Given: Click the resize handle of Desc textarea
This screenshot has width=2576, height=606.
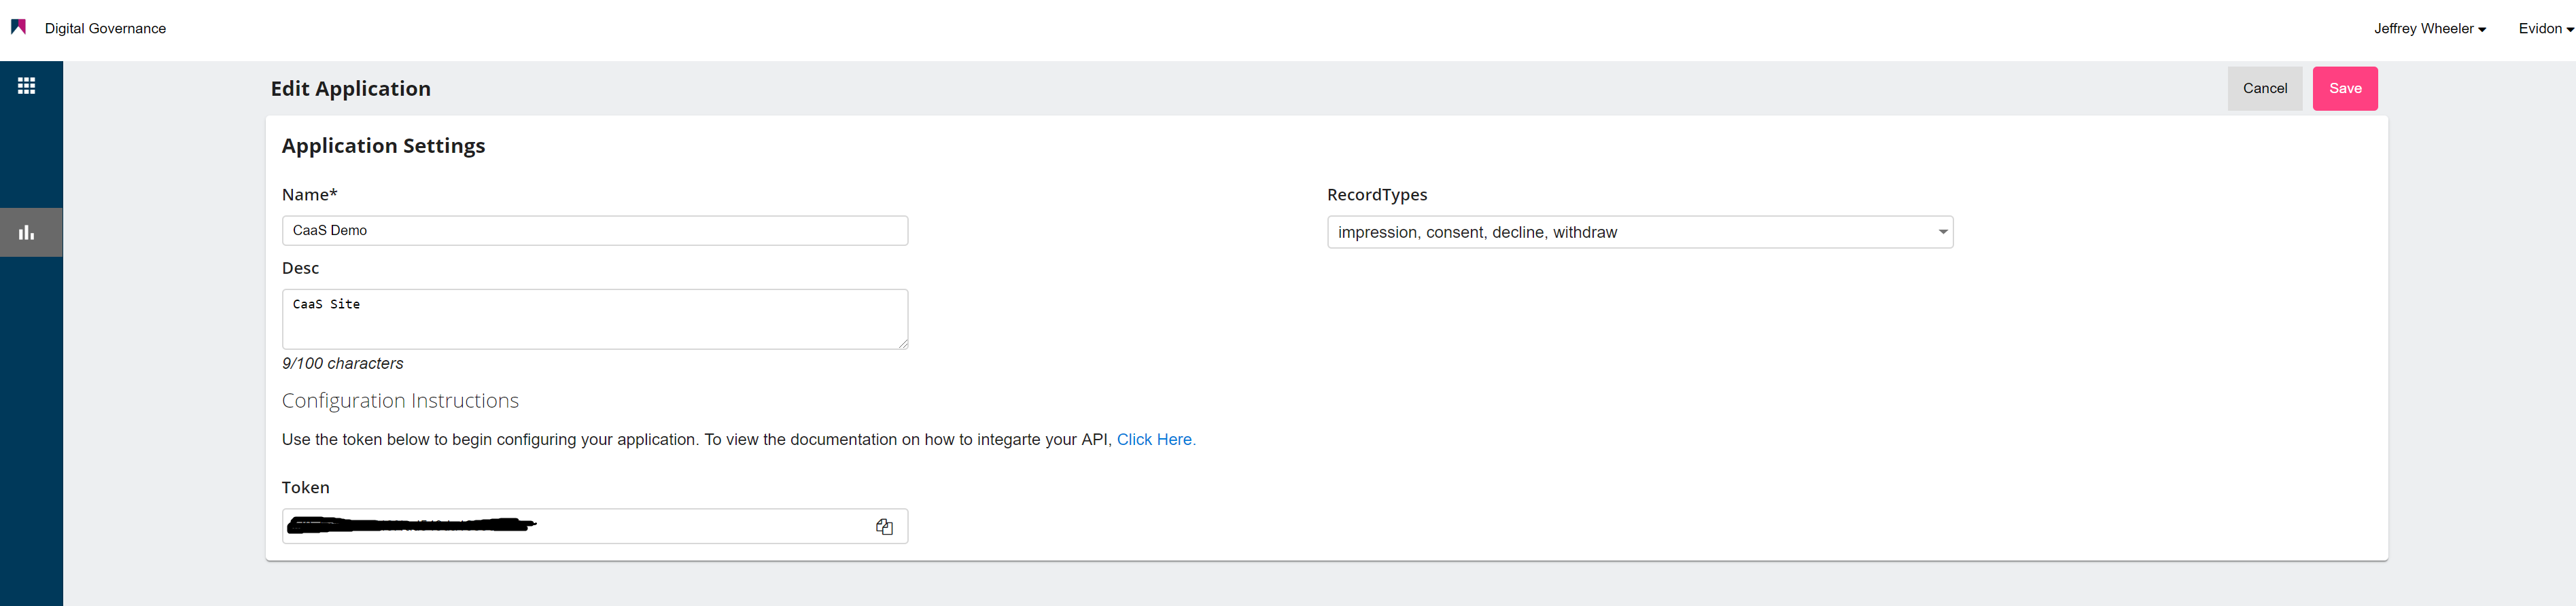Looking at the screenshot, I should point(902,343).
